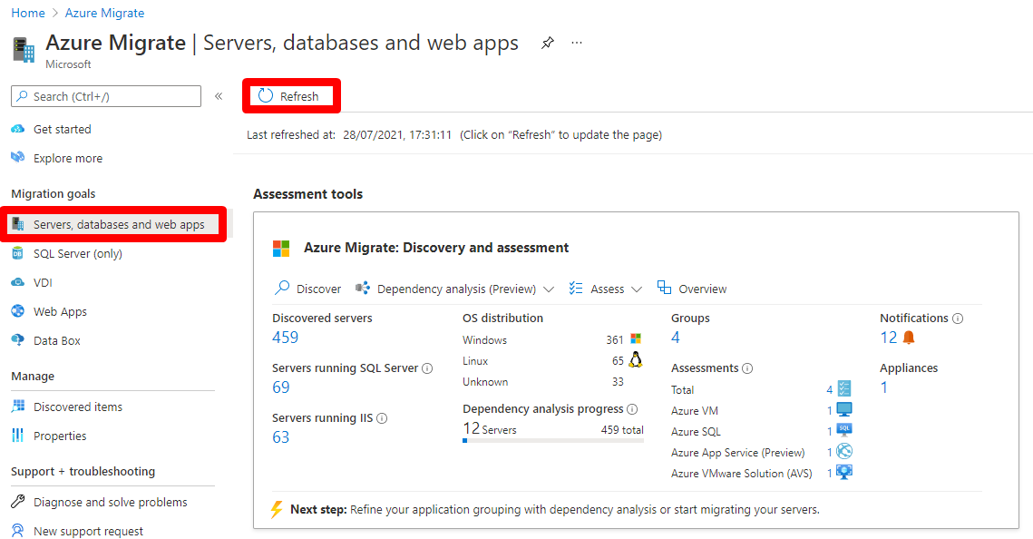Open the Overview view icon

692,288
